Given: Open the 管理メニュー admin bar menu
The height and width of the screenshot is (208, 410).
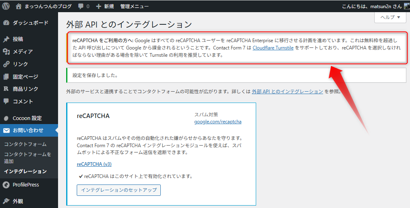Looking at the screenshot, I should pyautogui.click(x=134, y=6).
